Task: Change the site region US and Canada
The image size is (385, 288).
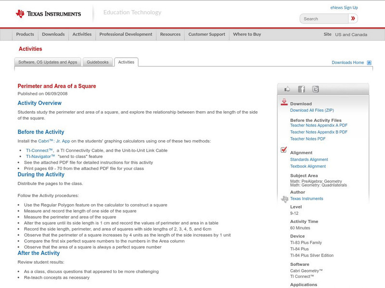Action: [351, 35]
